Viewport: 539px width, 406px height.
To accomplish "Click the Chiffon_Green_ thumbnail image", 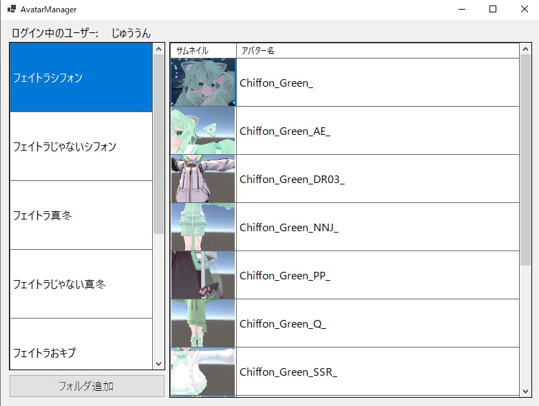I will pos(203,82).
